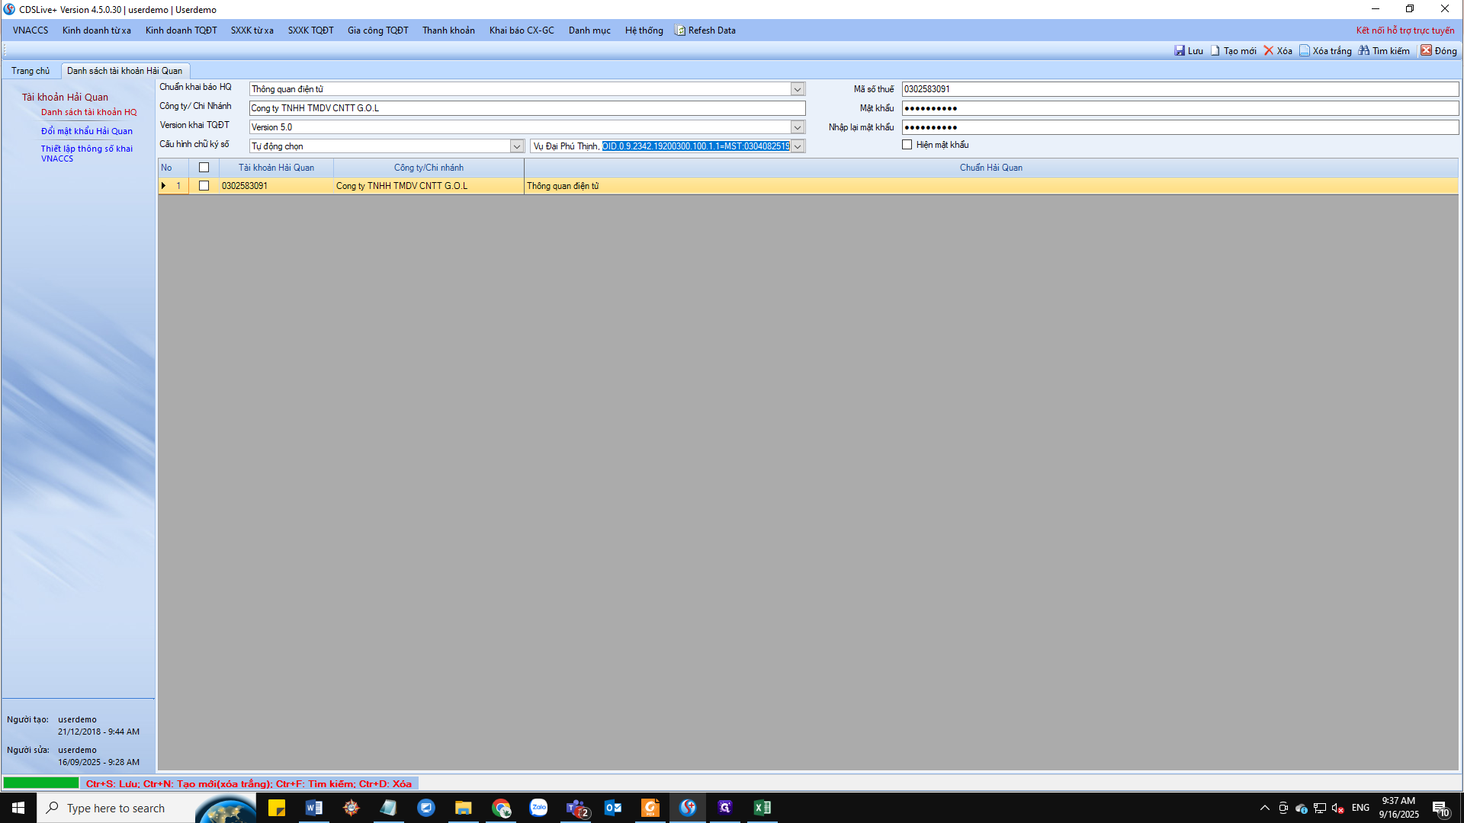Image resolution: width=1464 pixels, height=823 pixels.
Task: Click Kết nối hỗ trợ trực tuyến link
Action: coord(1405,30)
